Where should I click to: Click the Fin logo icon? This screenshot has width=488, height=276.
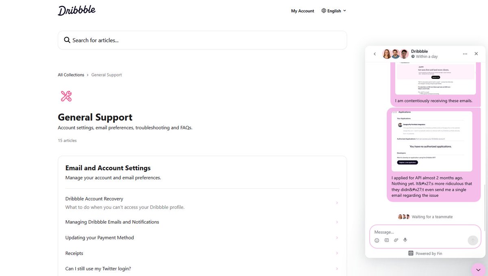click(x=411, y=253)
